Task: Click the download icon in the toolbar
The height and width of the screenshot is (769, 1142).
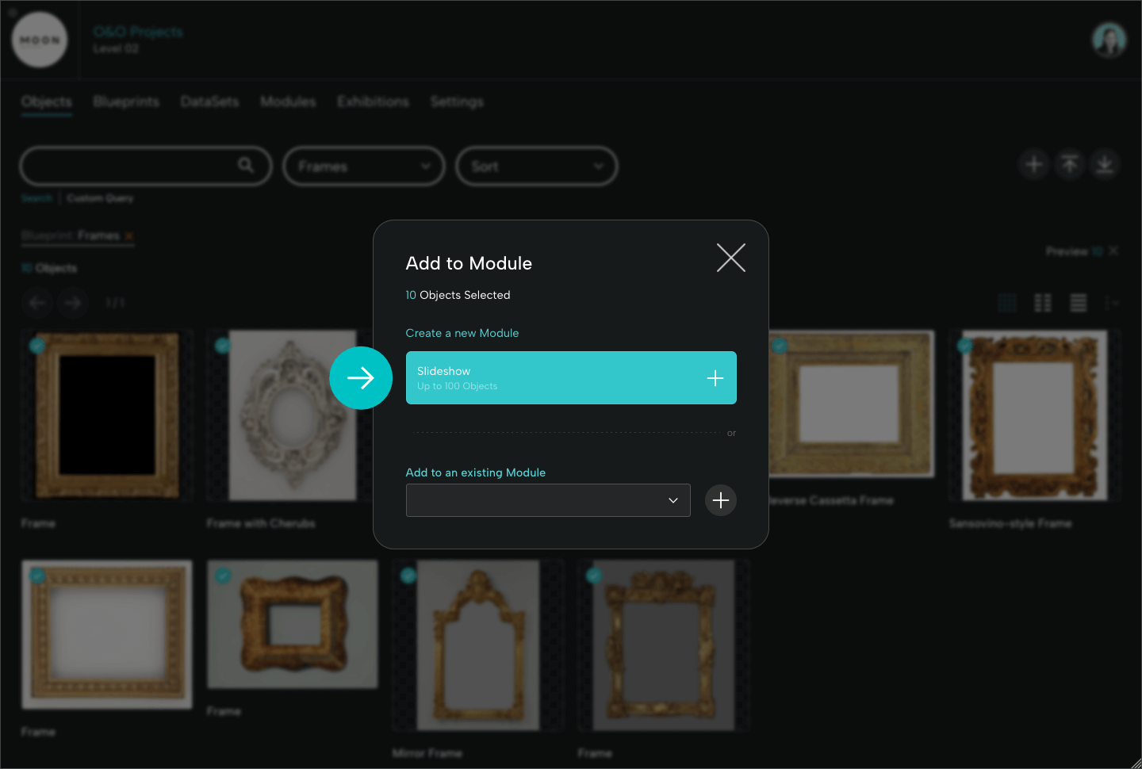Action: [1105, 164]
